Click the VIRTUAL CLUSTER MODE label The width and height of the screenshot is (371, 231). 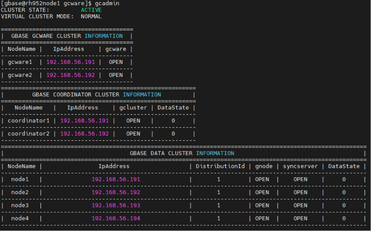(37, 16)
